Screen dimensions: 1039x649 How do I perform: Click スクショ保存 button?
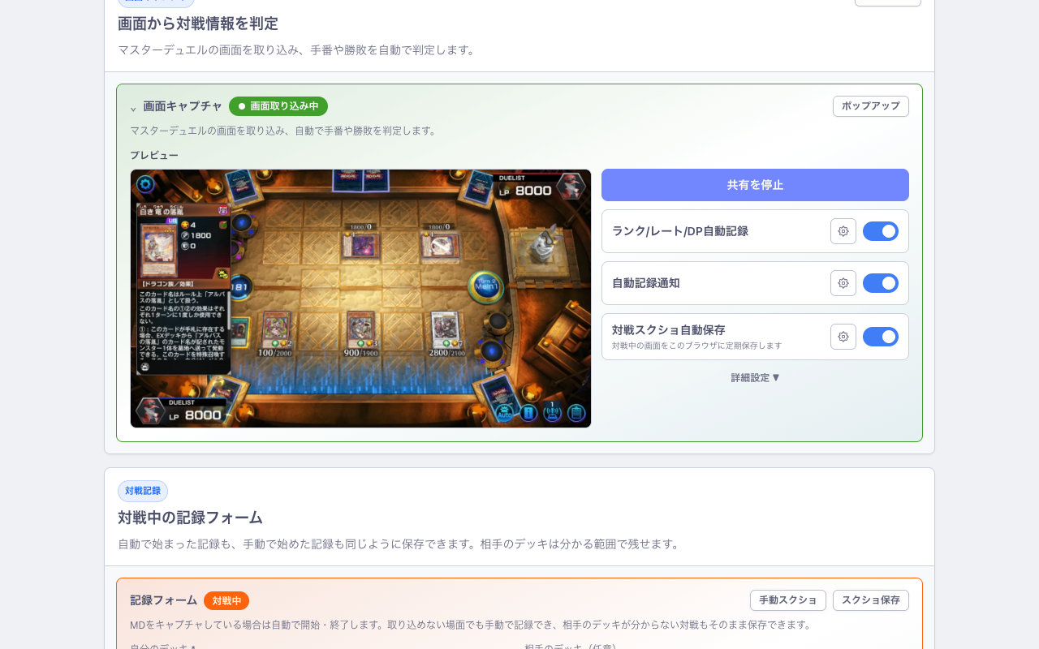point(871,600)
